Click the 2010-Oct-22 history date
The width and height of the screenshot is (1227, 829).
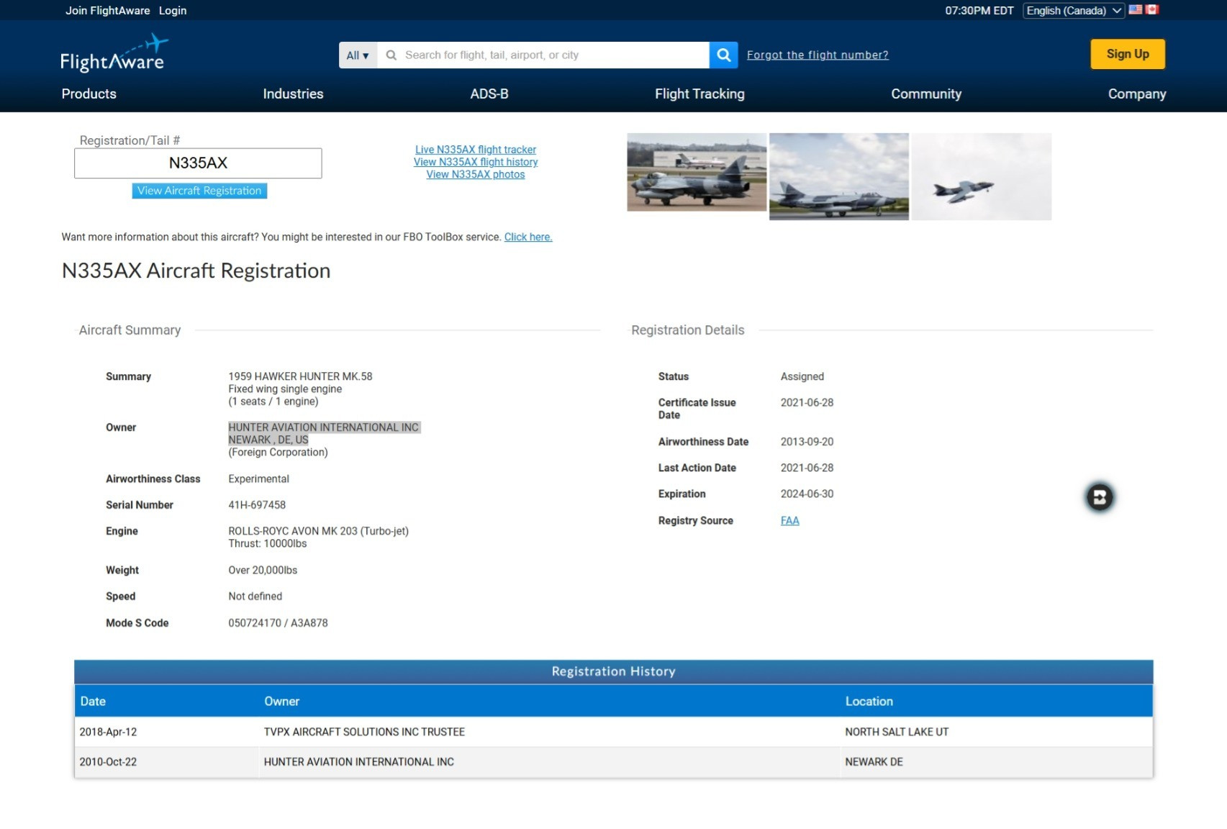[108, 762]
